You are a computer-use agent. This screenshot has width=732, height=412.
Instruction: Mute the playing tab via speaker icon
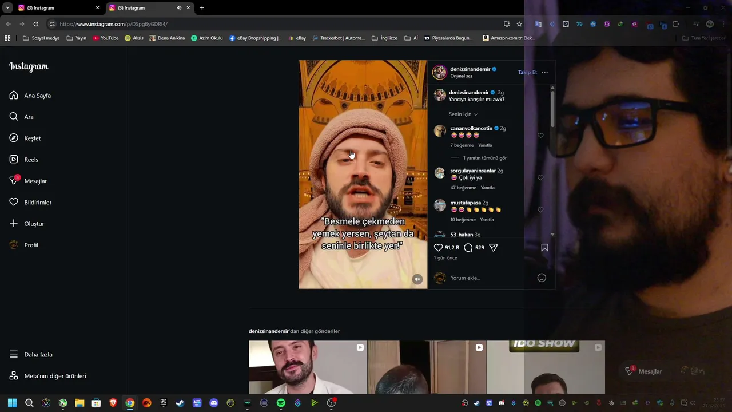[x=179, y=8]
